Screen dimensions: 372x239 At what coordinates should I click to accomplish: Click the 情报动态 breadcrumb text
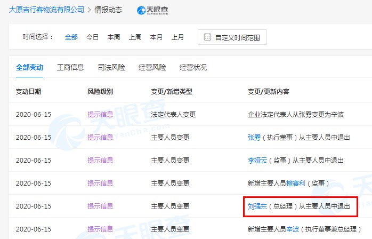108,10
